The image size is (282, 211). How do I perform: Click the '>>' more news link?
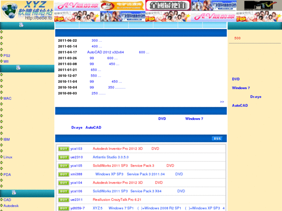[x=222, y=102]
